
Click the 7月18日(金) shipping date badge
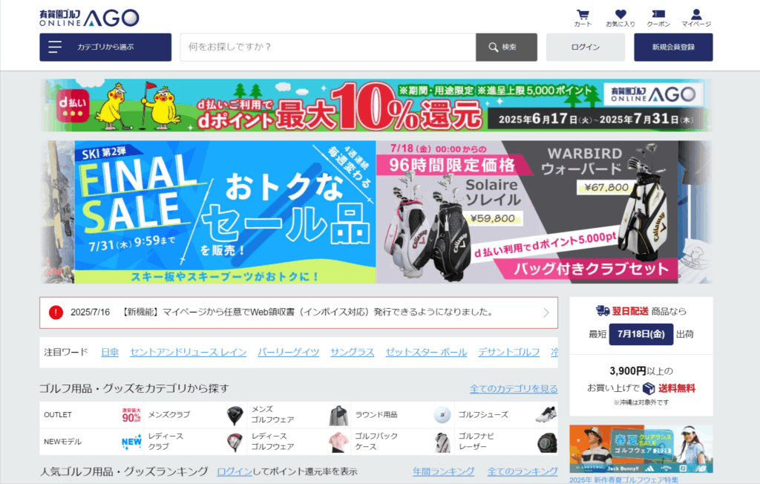point(641,334)
